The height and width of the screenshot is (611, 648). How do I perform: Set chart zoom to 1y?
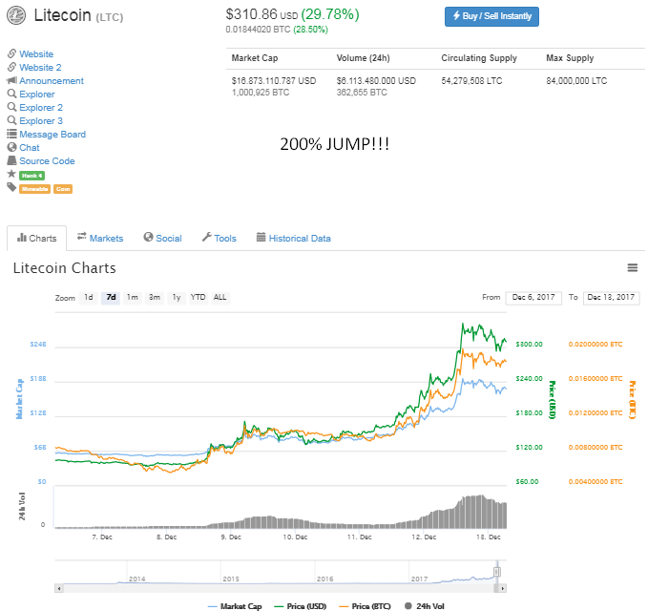177,298
